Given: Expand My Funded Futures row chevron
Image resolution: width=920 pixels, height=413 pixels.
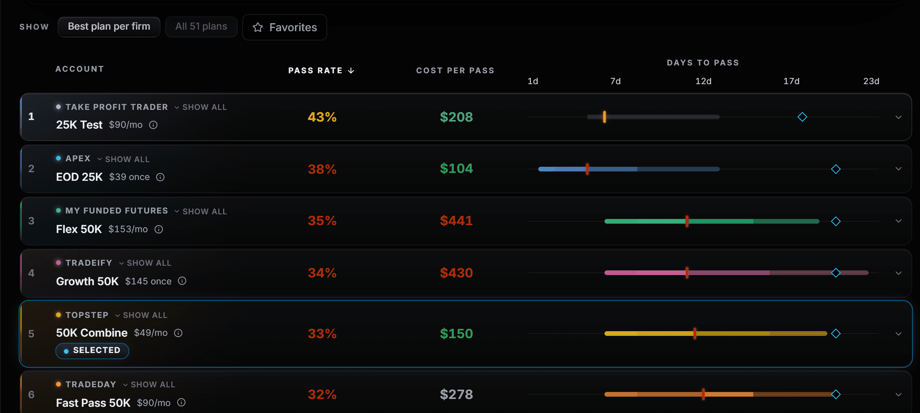Looking at the screenshot, I should 899,221.
